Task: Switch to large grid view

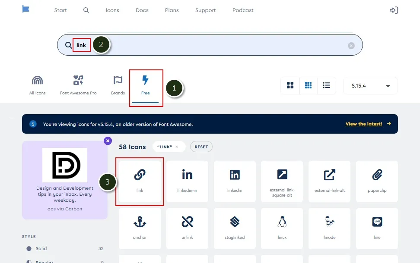Action: pyautogui.click(x=290, y=85)
